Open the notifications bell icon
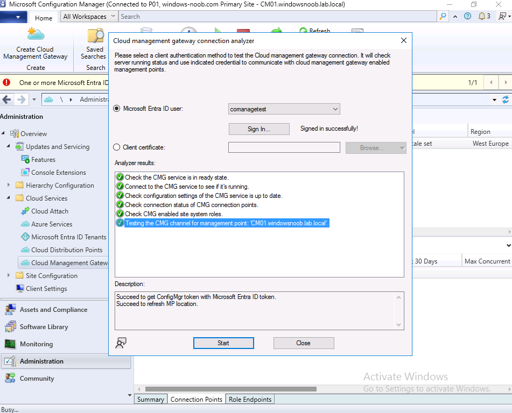This screenshot has height=413, width=512. tap(482, 16)
